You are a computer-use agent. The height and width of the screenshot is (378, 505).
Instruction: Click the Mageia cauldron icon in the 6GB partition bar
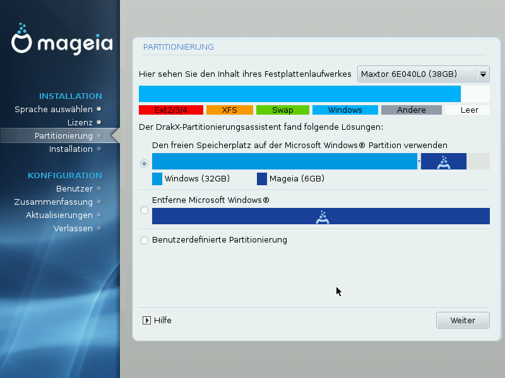tap(444, 162)
